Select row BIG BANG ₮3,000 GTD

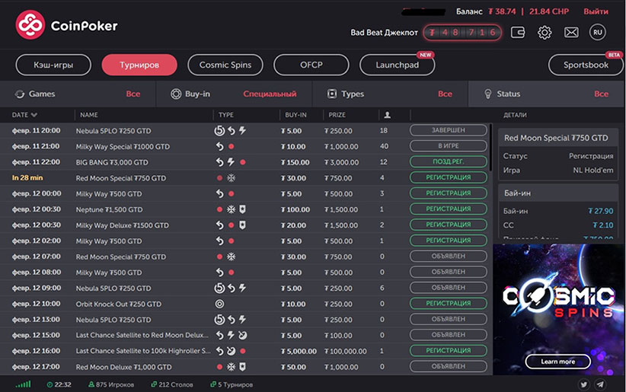click(244, 162)
